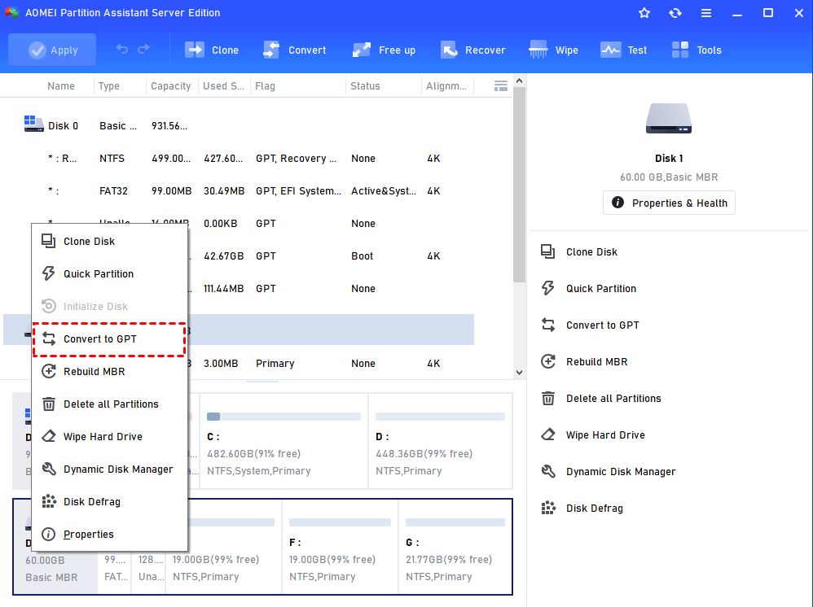Screen dimensions: 813x607
Task: Select Wipe Hard Drive in context menu
Action: (109, 437)
